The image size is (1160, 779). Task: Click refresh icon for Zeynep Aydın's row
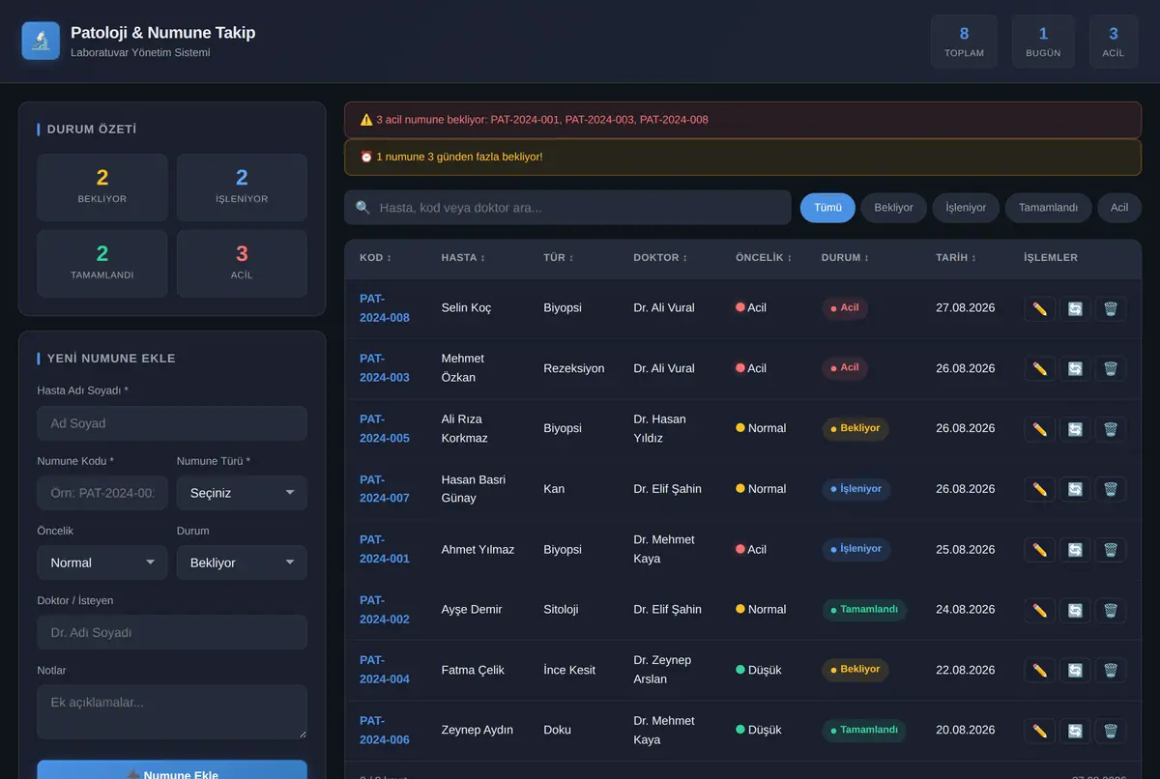coord(1075,731)
